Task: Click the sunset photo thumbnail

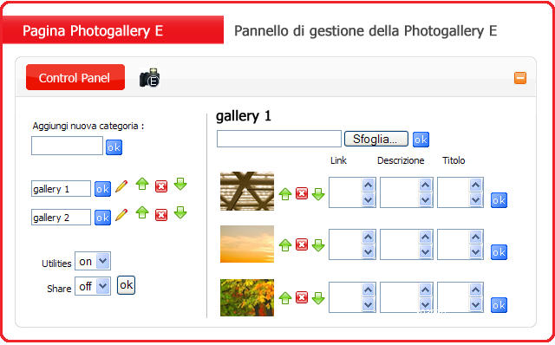Action: [247, 244]
